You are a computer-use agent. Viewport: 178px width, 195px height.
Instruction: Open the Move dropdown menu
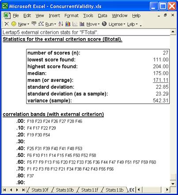tap(93, 24)
